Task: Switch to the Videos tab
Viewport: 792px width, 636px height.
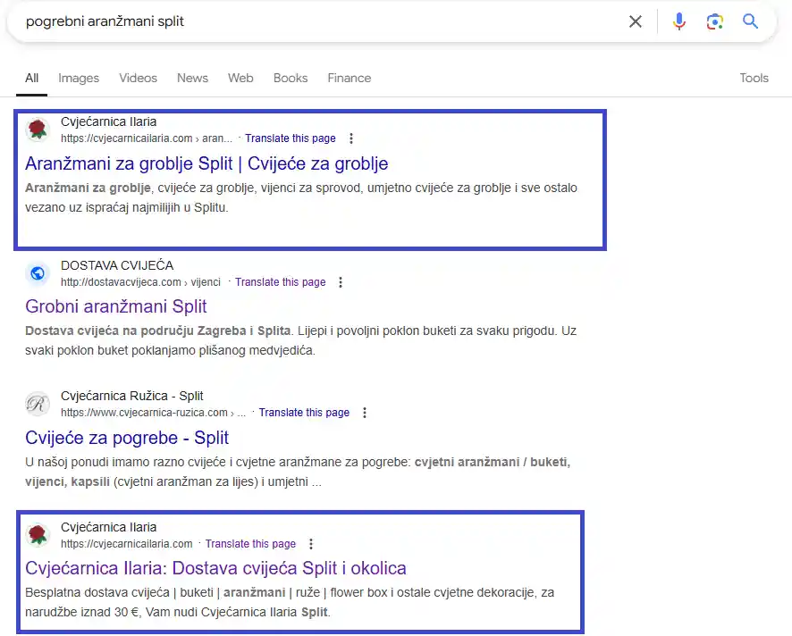Action: (x=138, y=78)
